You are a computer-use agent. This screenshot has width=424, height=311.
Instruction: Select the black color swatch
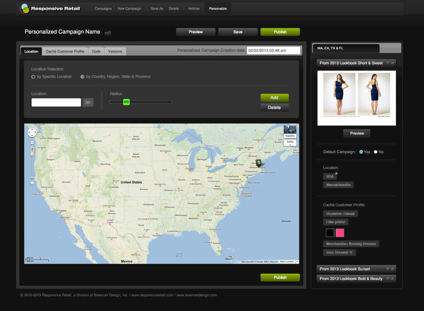coord(330,233)
